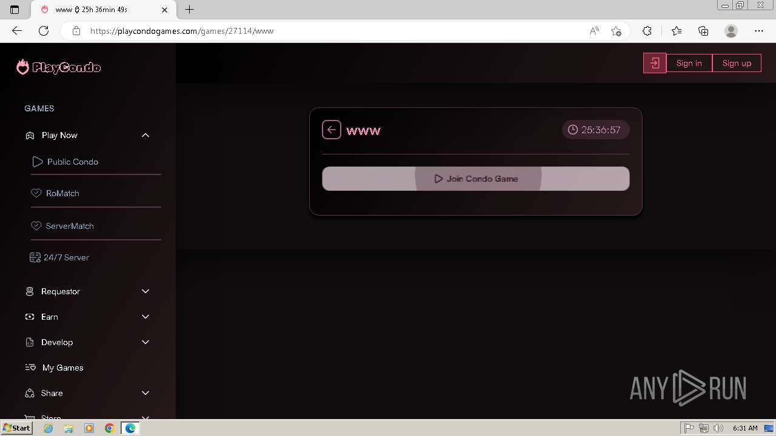The height and width of the screenshot is (436, 776).
Task: Open File Explorer from taskbar
Action: [x=69, y=428]
